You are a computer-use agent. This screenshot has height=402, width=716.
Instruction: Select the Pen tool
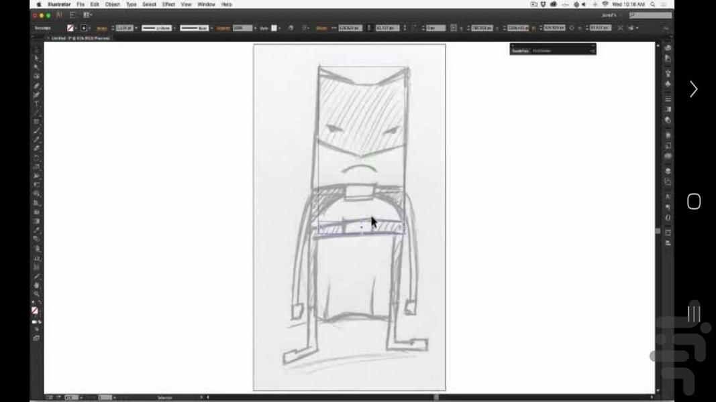(36, 86)
